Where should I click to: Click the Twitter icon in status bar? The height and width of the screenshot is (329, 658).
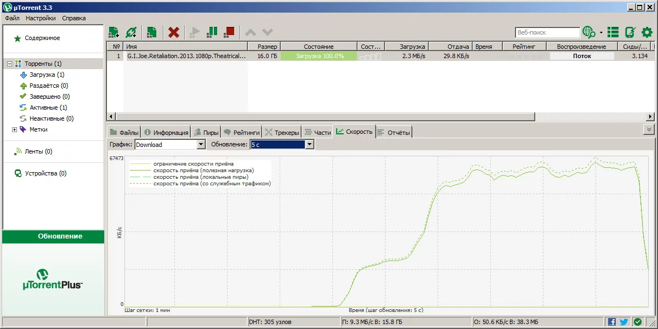(x=624, y=322)
